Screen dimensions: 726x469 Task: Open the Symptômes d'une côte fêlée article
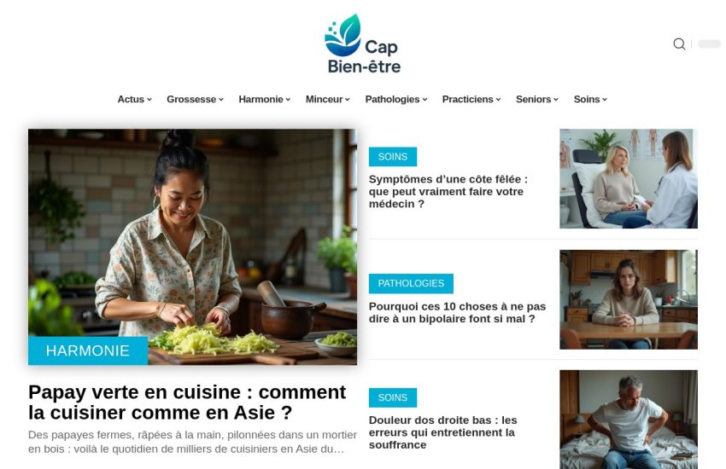click(448, 191)
